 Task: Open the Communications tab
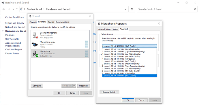pos(62,22)
